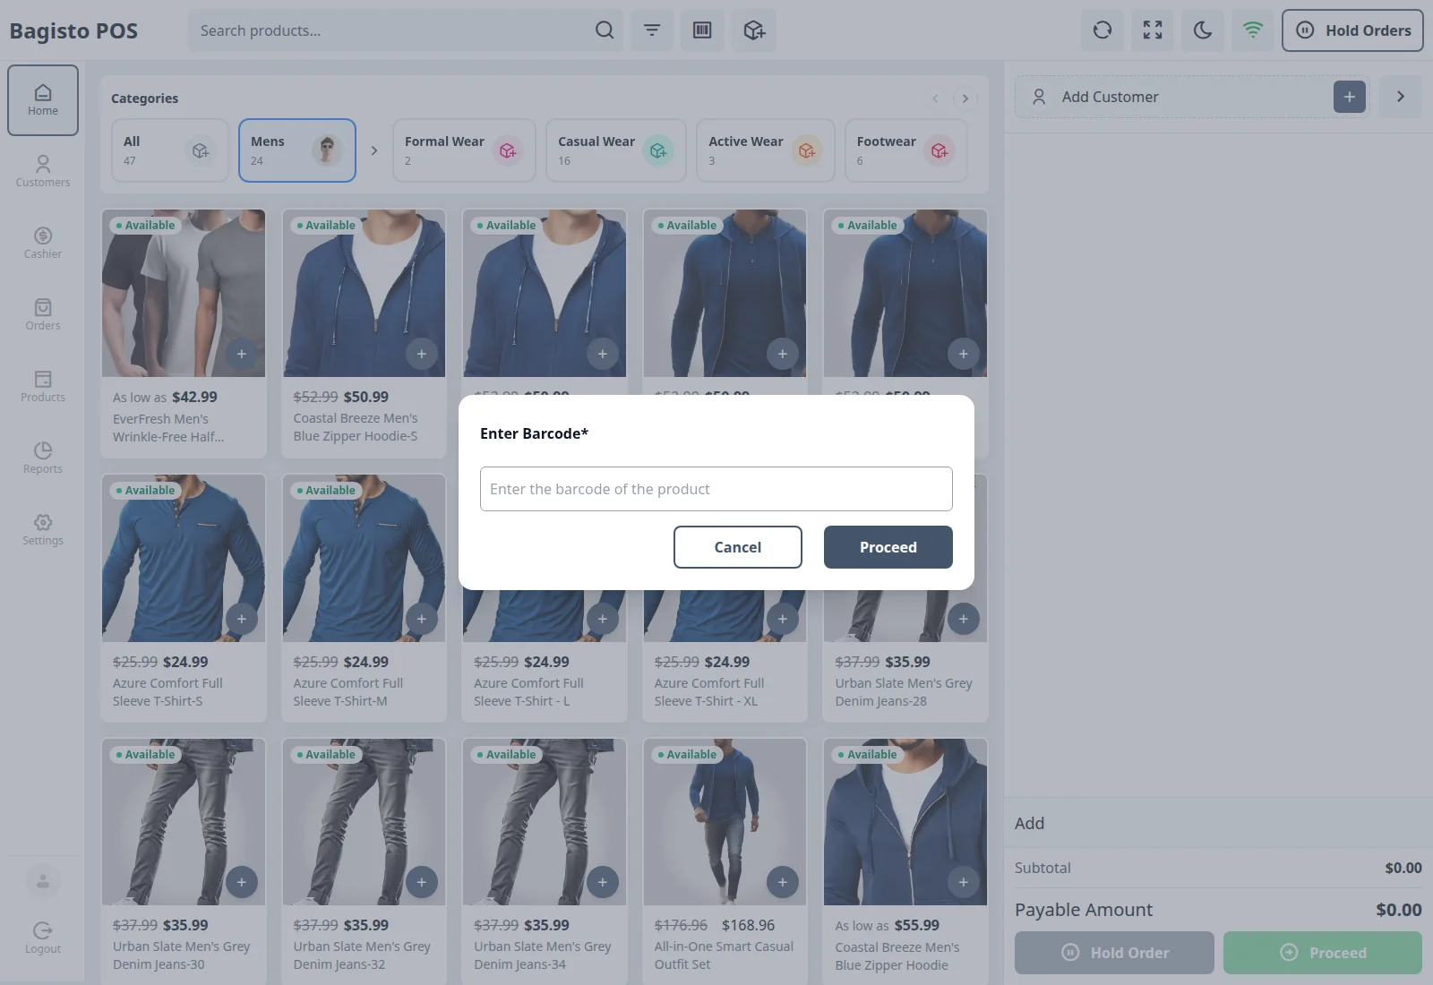Log out using Logout icon
The width and height of the screenshot is (1433, 985).
43,938
